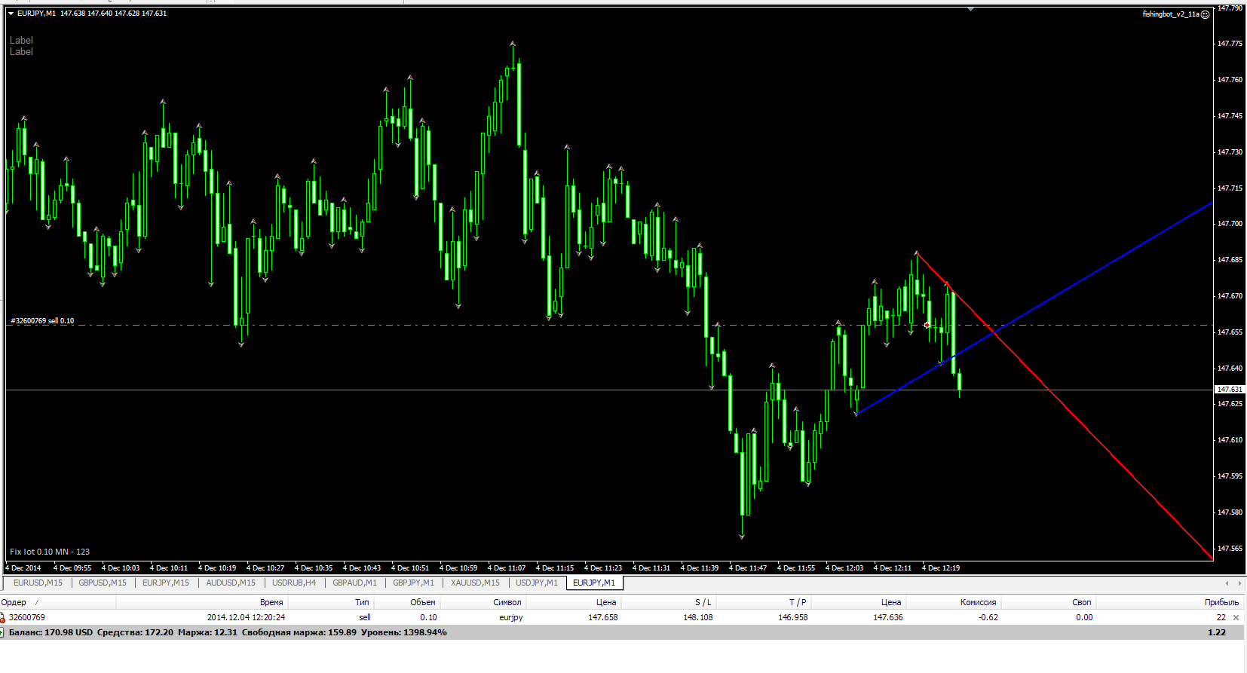Select the GBPJPY,M1 chart tab
Screen dimensions: 1247x673
(x=413, y=583)
